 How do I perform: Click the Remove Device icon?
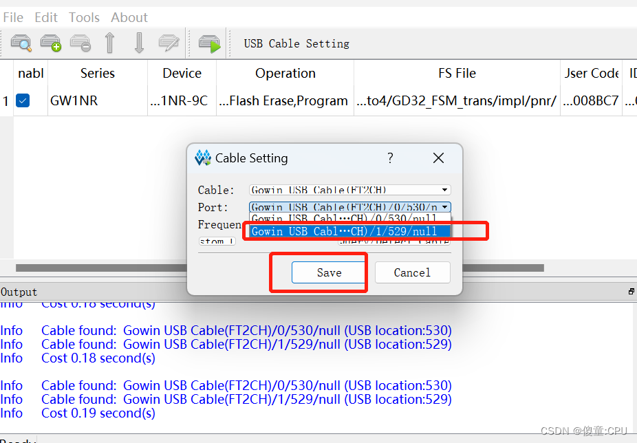pos(80,43)
